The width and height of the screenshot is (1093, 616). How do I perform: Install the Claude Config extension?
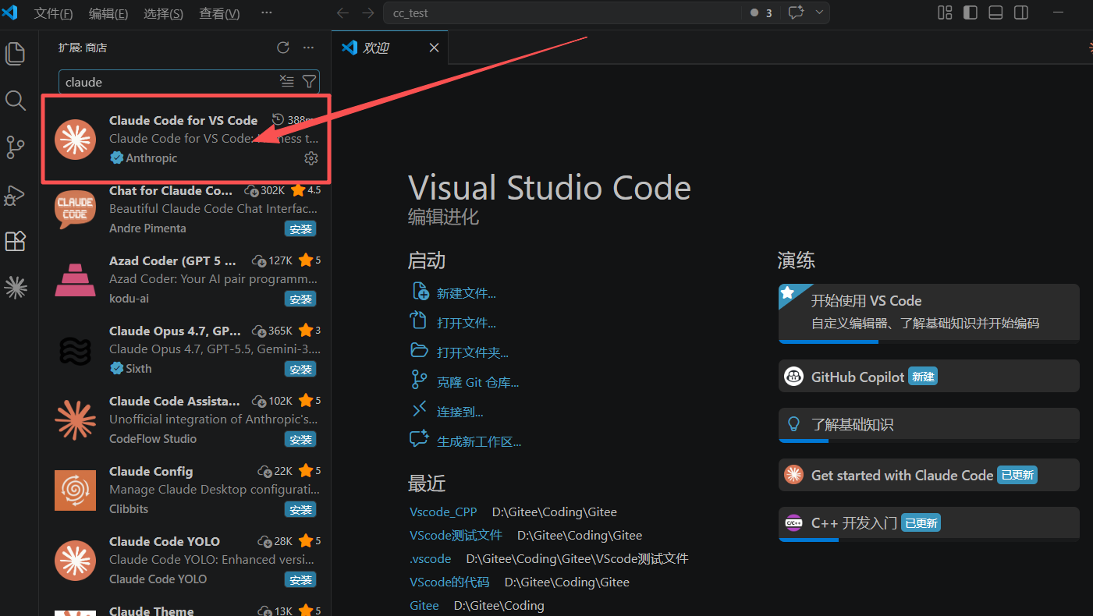point(300,509)
